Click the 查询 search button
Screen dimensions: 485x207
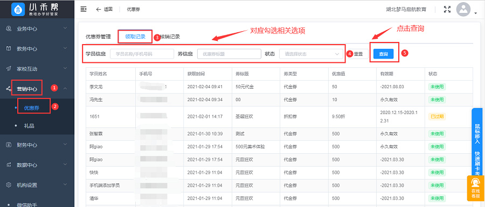click(383, 54)
